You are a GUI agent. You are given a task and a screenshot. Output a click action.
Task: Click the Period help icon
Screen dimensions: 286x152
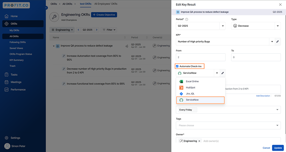coord(186,19)
